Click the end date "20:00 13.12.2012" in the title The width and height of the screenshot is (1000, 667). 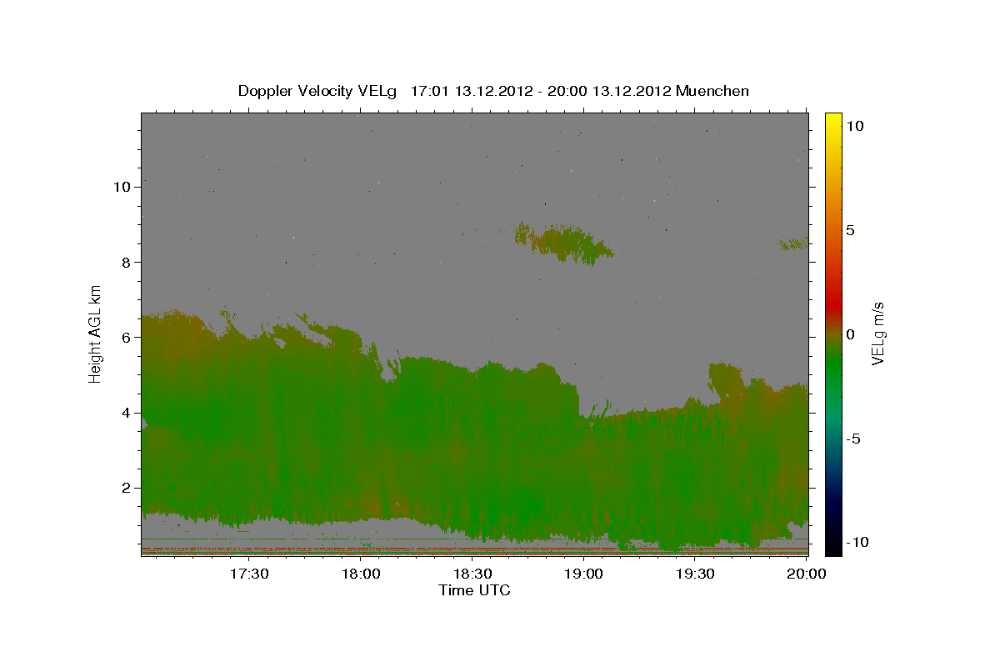pyautogui.click(x=607, y=91)
